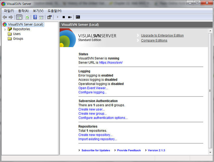Click the Configure authentication options link
The width and height of the screenshot is (214, 162).
click(x=103, y=118)
